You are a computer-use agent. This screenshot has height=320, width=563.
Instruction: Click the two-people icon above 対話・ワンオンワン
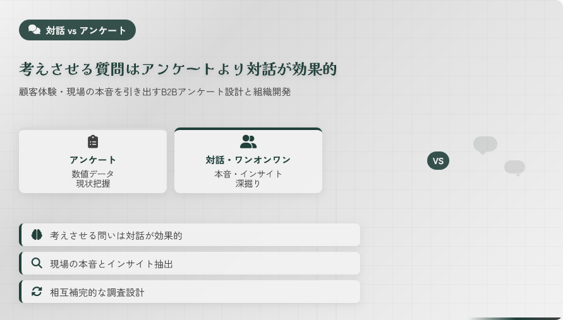coord(248,141)
